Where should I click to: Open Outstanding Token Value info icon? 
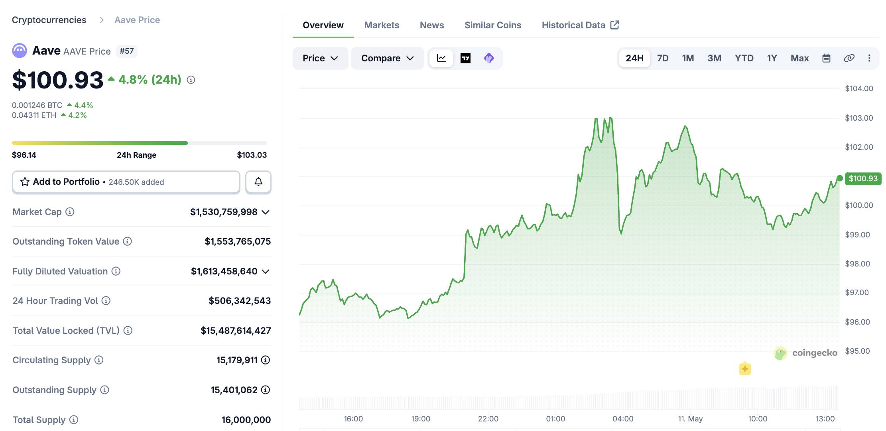click(127, 241)
